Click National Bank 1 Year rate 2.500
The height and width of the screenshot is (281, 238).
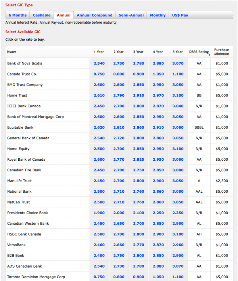click(99, 192)
